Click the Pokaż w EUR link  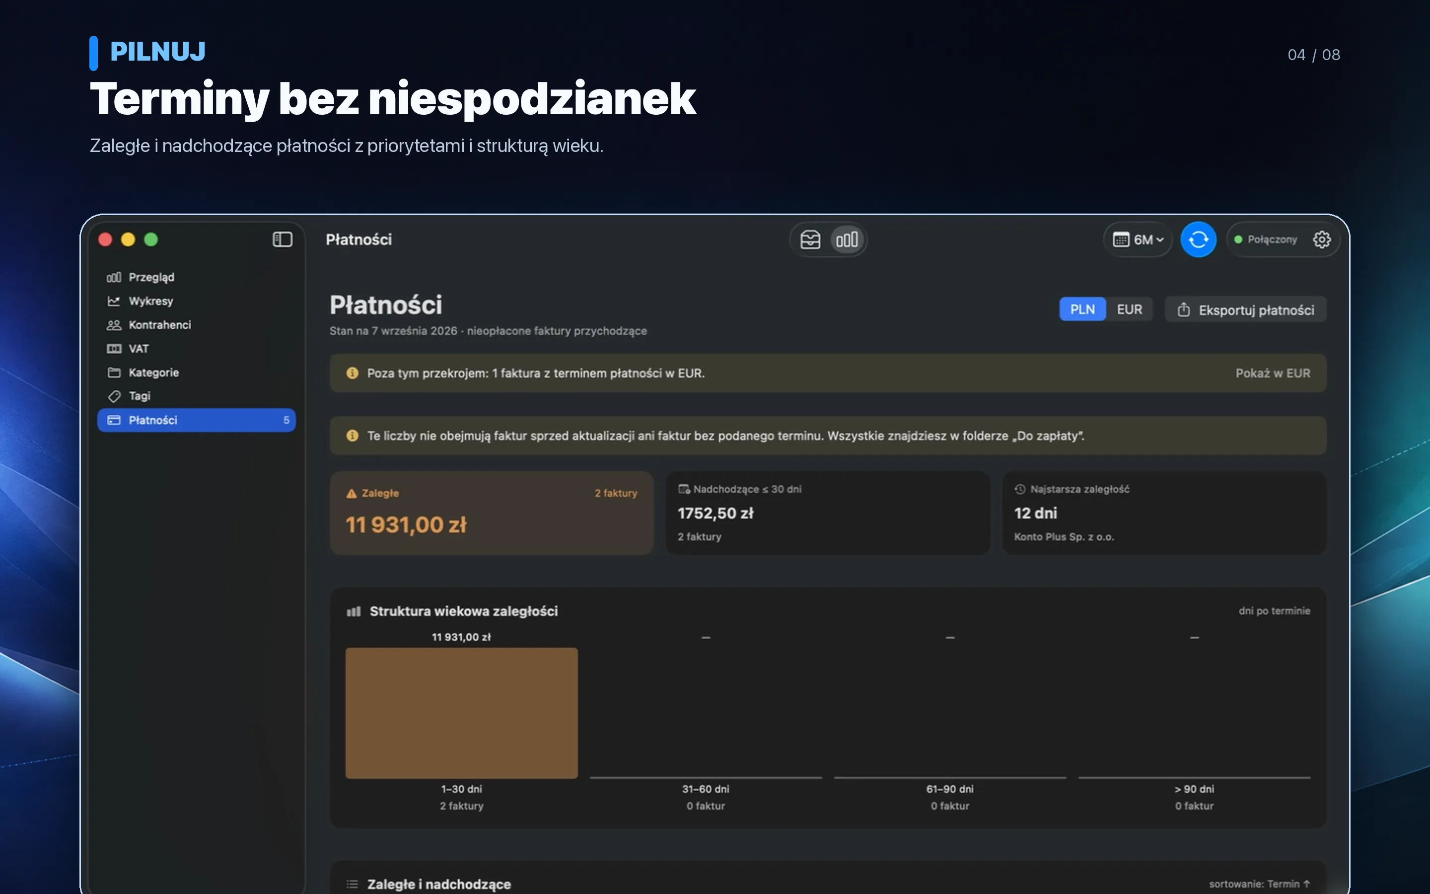coord(1272,373)
